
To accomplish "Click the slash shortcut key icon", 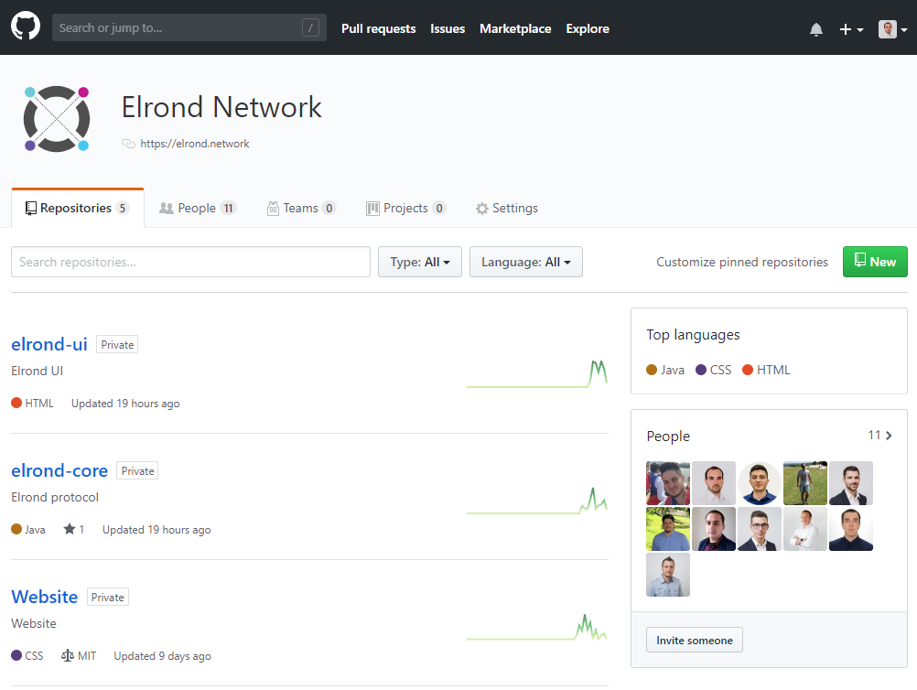I will click(x=310, y=27).
